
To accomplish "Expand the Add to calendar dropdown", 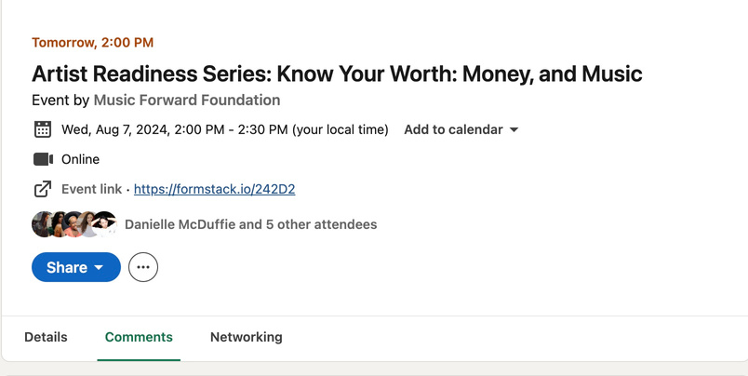I will coord(461,129).
